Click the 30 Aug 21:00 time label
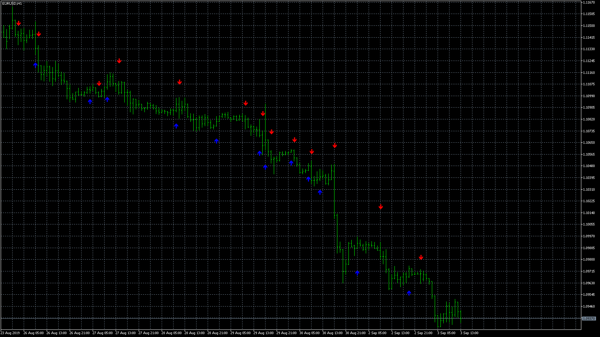 pyautogui.click(x=355, y=333)
